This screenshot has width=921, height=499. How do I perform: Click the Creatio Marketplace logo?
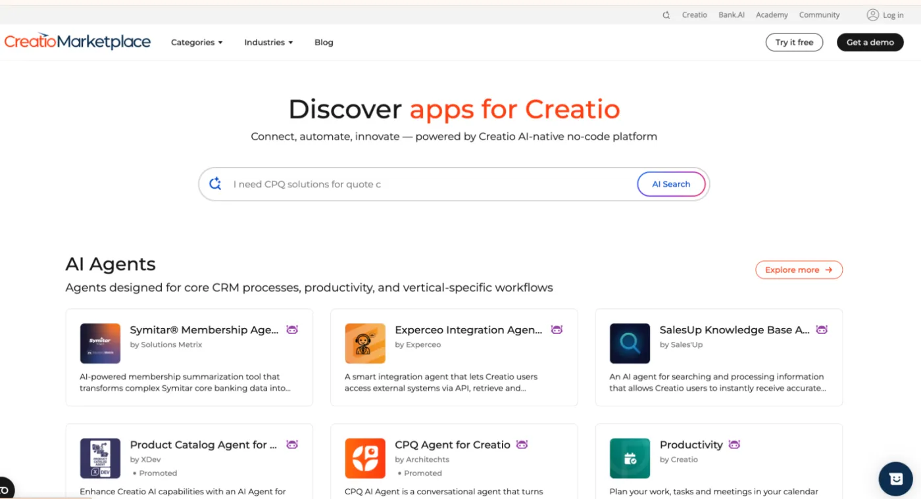[x=78, y=42]
